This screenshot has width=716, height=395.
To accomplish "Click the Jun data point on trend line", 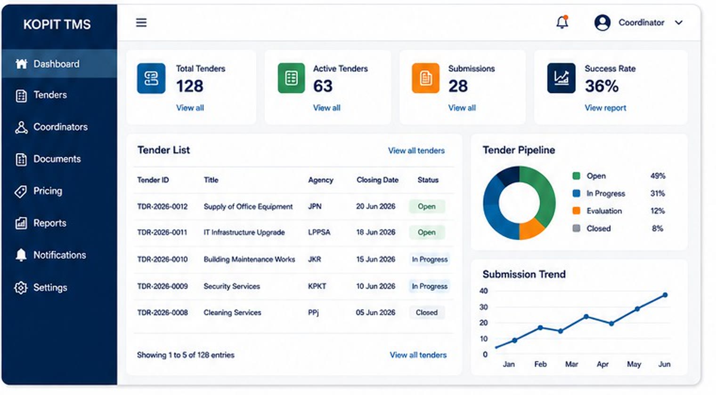I will (x=665, y=295).
